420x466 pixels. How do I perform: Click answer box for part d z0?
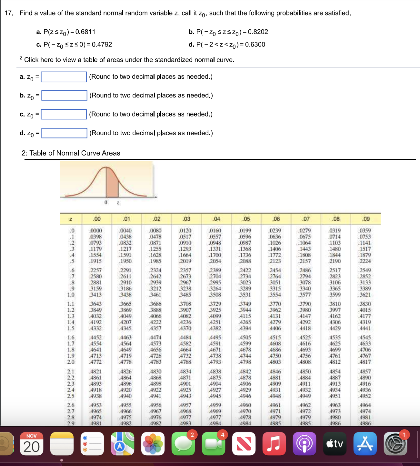(64, 133)
